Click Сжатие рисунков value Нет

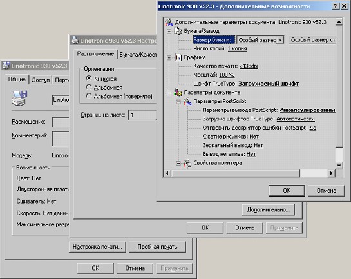pos(254,137)
